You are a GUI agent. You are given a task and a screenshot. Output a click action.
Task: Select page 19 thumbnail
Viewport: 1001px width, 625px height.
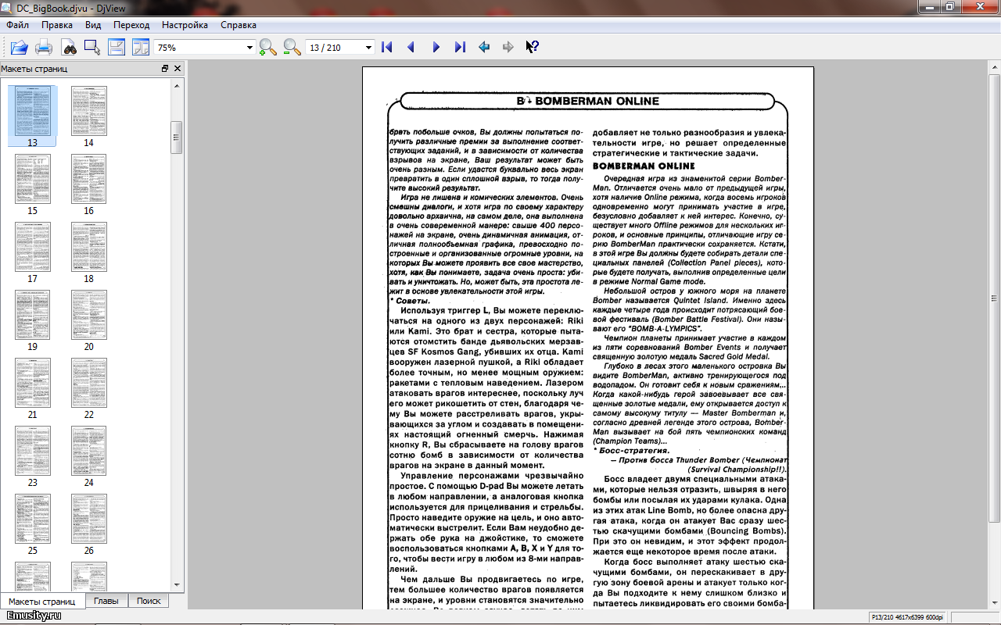click(33, 320)
